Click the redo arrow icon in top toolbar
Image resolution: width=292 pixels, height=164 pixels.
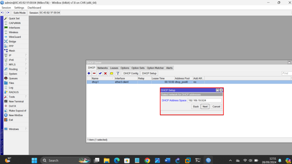click(8, 13)
